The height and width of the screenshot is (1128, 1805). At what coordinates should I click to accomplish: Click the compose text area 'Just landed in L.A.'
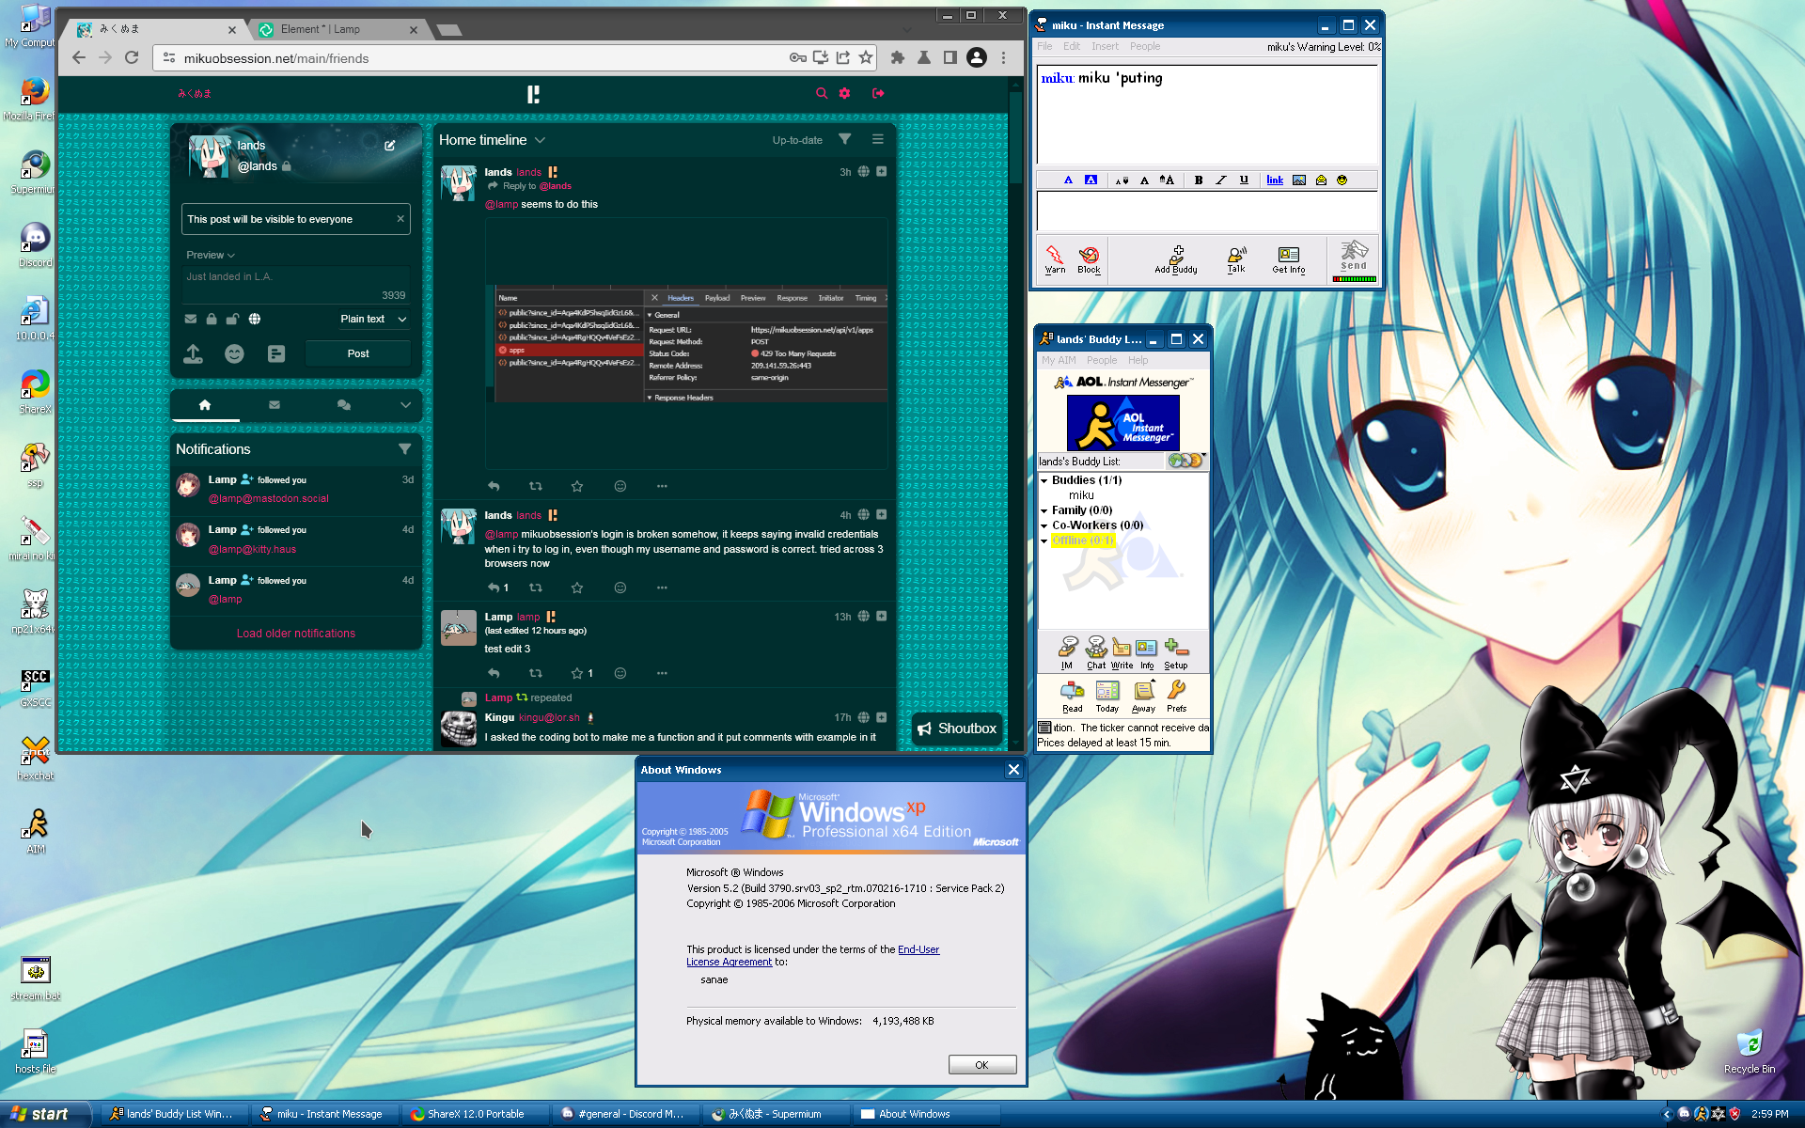point(296,285)
